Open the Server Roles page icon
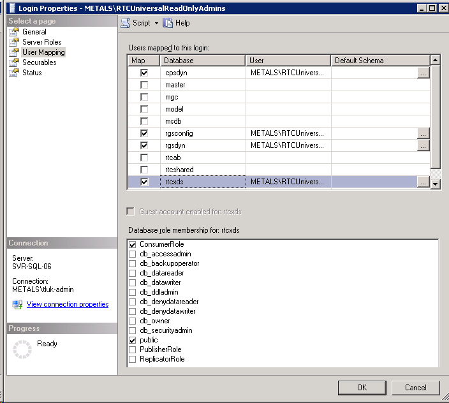This screenshot has width=449, height=403. click(x=14, y=42)
